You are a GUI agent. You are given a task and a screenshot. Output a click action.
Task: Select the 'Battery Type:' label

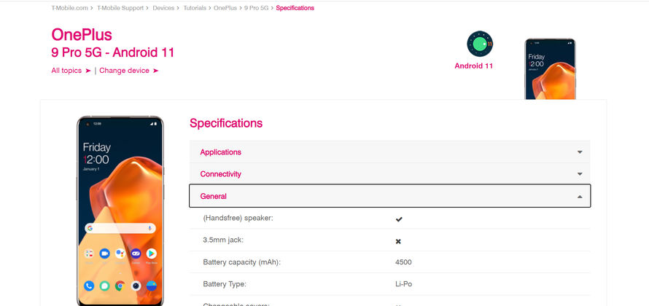(x=225, y=284)
